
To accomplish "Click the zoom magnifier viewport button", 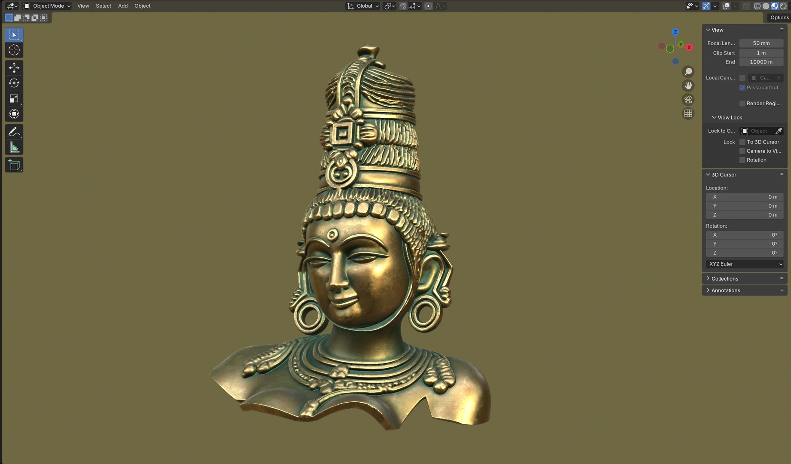I will 688,72.
